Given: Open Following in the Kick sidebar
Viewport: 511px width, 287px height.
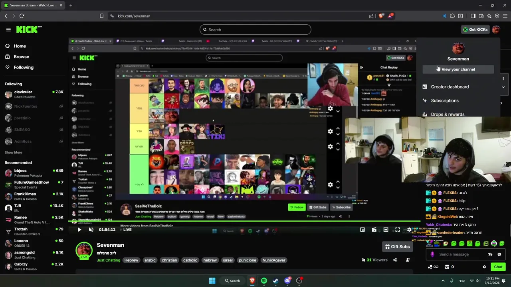Looking at the screenshot, I should [24, 67].
